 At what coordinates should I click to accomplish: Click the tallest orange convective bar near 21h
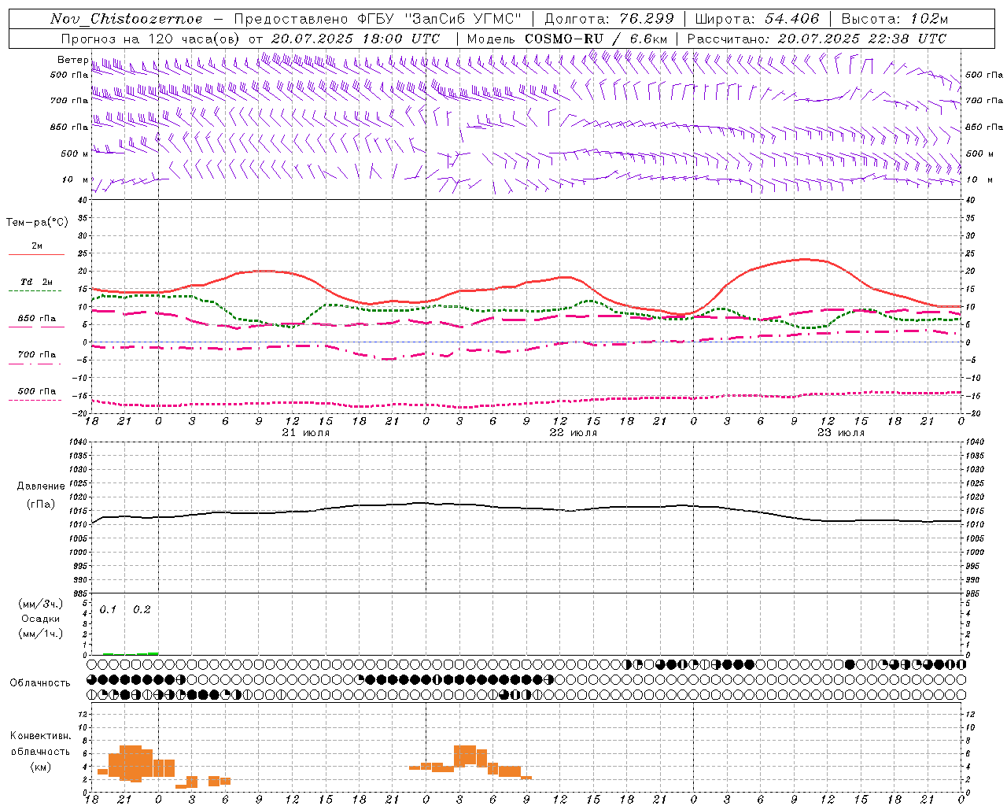[x=131, y=763]
